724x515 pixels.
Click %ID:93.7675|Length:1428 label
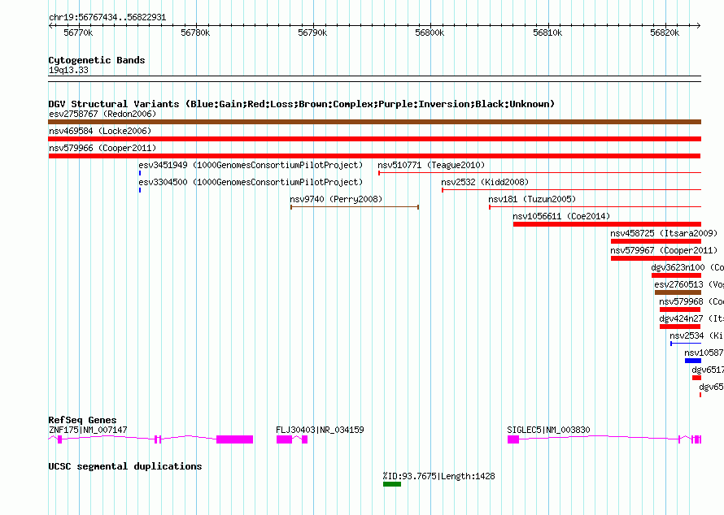tap(438, 476)
